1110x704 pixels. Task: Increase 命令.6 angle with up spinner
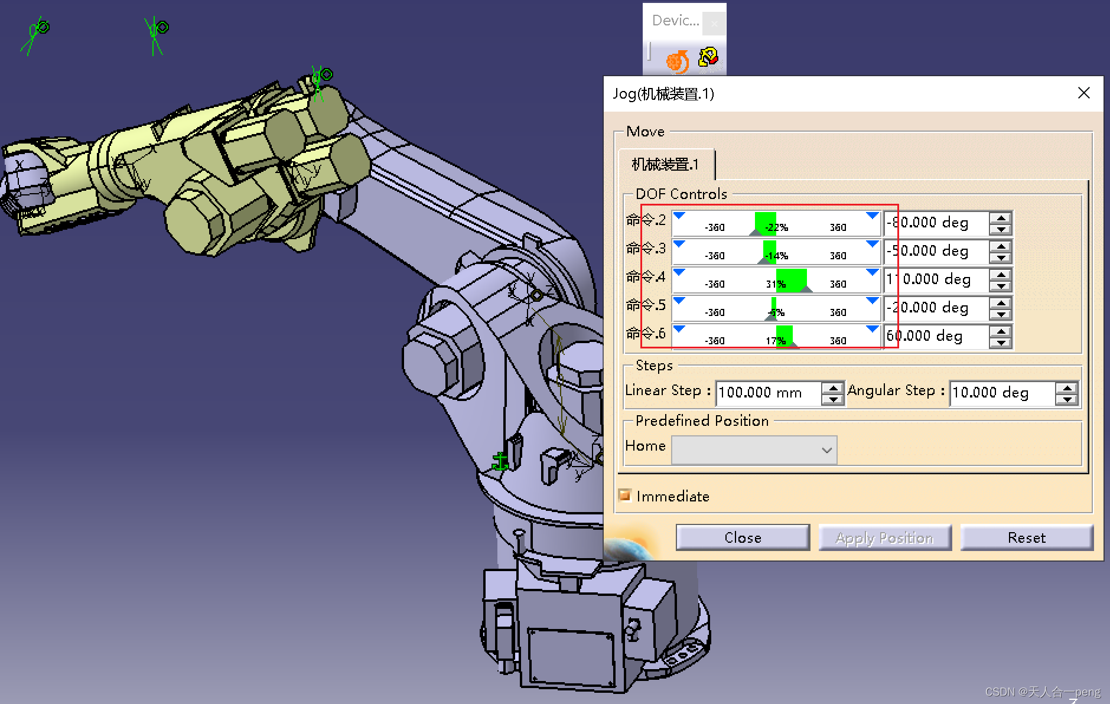1001,331
